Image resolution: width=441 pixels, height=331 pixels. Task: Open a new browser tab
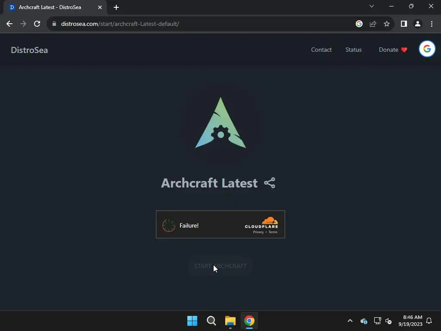pos(116,7)
